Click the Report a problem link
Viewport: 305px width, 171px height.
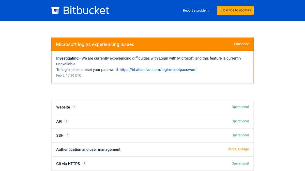tap(196, 10)
